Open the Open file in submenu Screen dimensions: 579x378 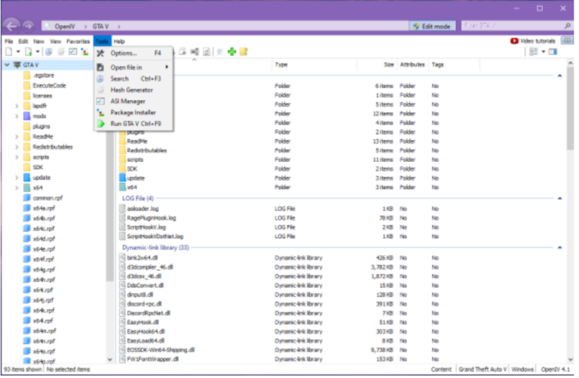[x=133, y=68]
